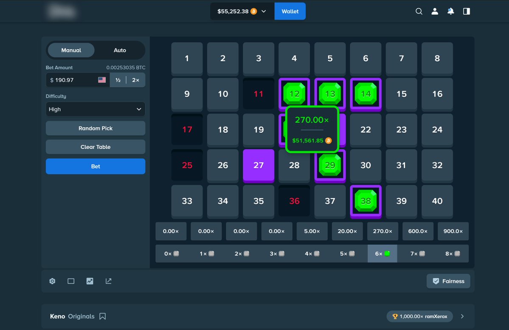Click the 900.0× payout box

pyautogui.click(x=453, y=231)
